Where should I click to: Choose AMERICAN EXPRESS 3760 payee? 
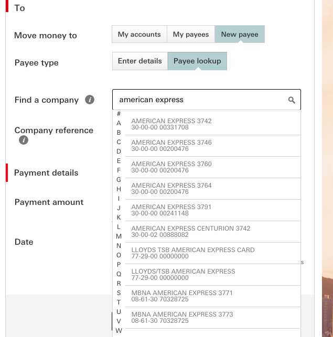[213, 167]
